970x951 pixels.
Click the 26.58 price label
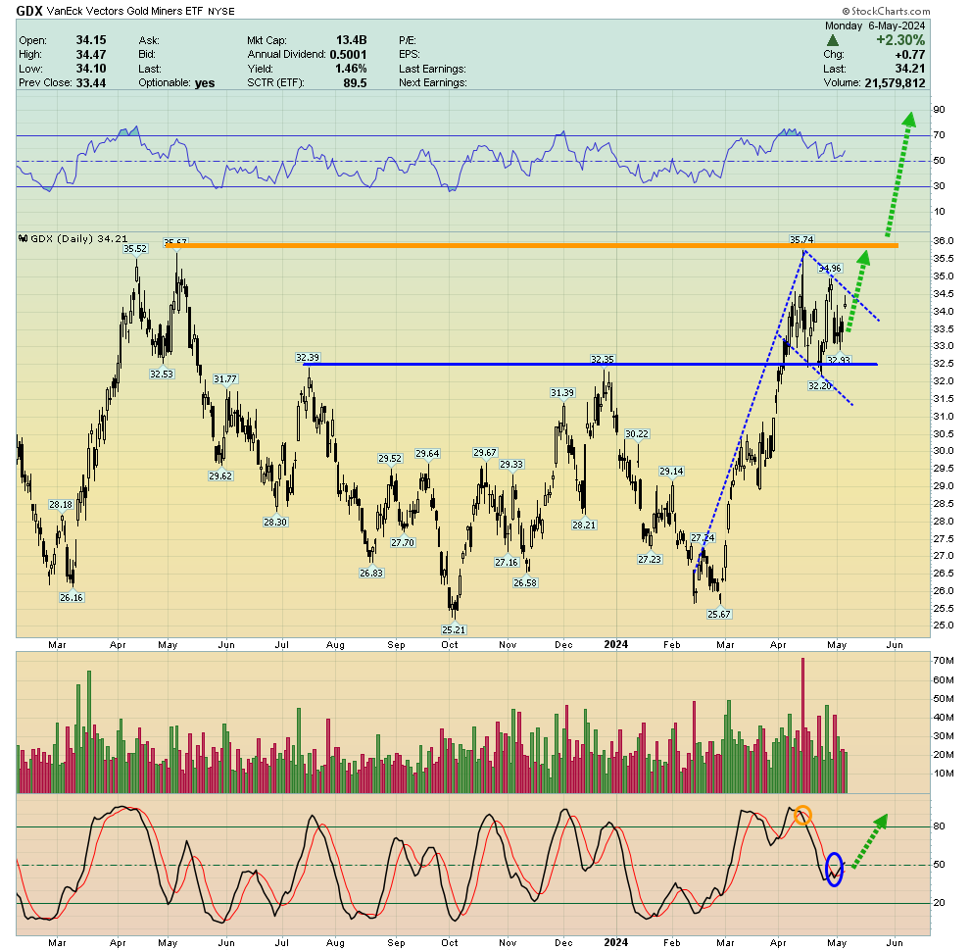coord(525,582)
